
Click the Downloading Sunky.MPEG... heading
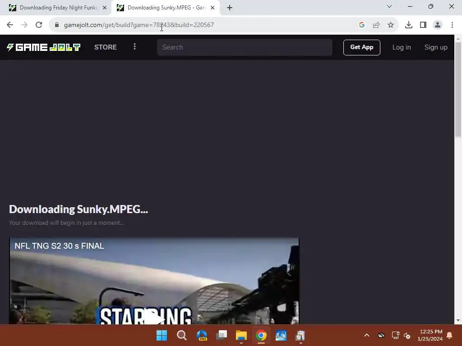[x=79, y=209]
